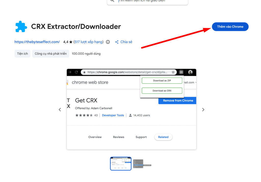Click the bookmark star in screenshot address bar
261x182 pixels.
[x=173, y=72]
